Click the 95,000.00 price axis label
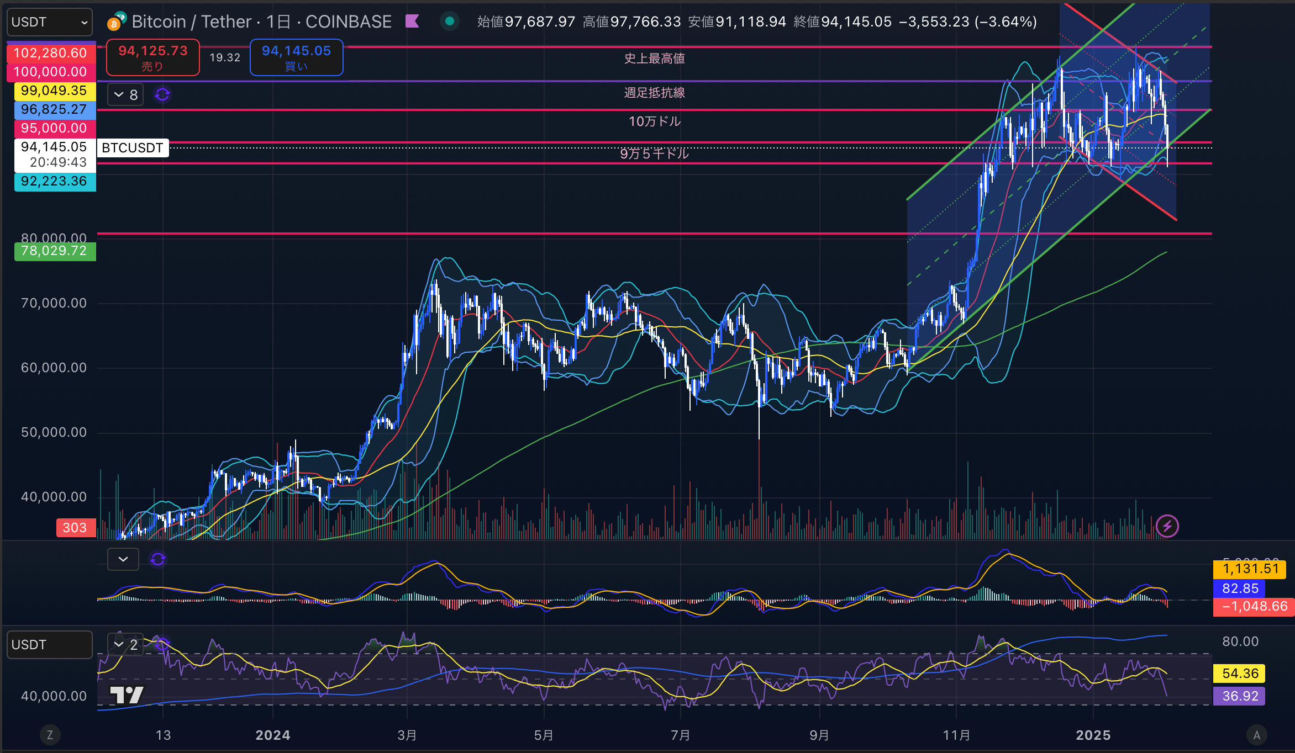The width and height of the screenshot is (1295, 753). coord(55,128)
